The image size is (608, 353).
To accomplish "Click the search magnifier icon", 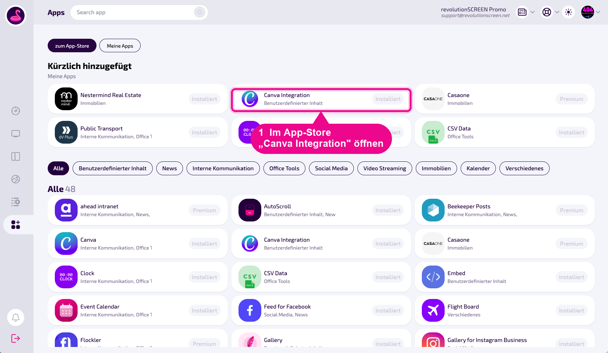I will (200, 12).
